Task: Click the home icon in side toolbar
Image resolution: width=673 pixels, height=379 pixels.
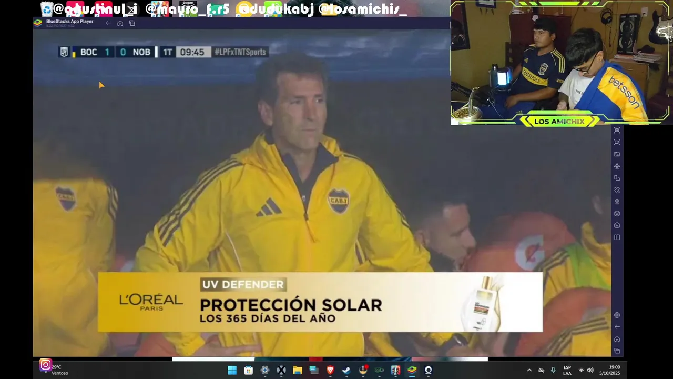Action: [x=617, y=339]
